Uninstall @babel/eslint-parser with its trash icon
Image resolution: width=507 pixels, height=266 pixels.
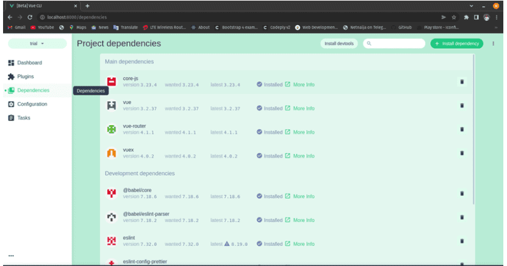(462, 218)
